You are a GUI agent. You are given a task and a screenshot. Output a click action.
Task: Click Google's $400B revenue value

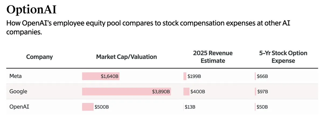198,92
